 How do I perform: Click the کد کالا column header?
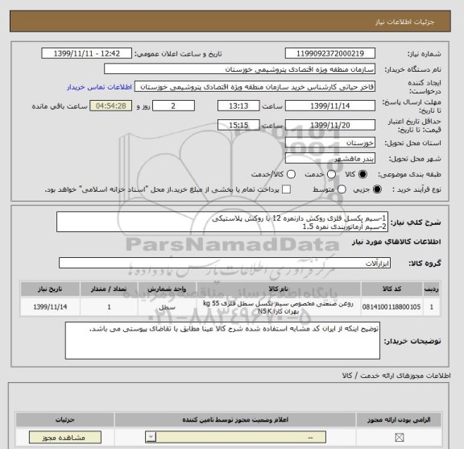(x=391, y=289)
